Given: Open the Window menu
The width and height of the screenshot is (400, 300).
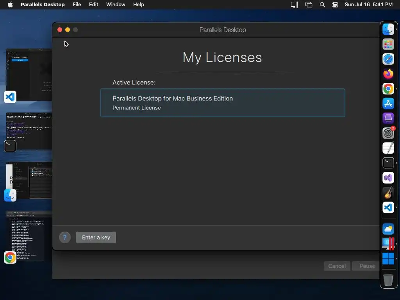Looking at the screenshot, I should [x=116, y=5].
